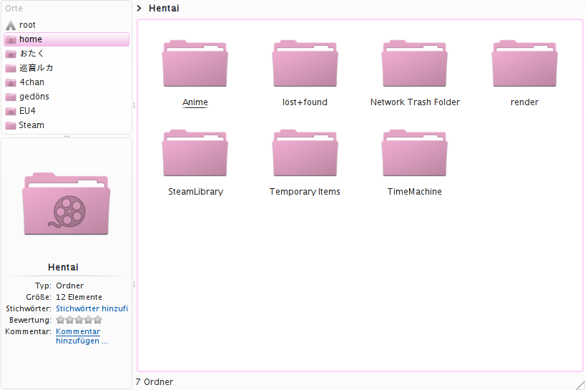
Task: Set rating to five stars
Action: coord(98,320)
